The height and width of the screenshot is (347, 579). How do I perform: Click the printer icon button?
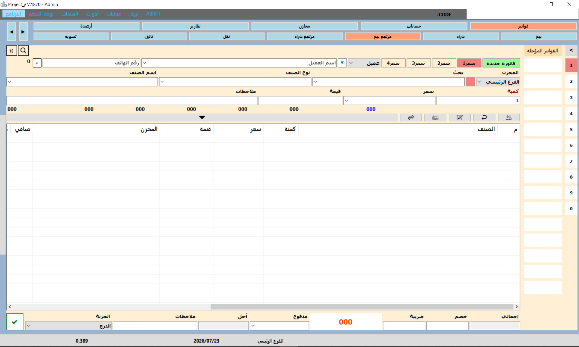435,117
